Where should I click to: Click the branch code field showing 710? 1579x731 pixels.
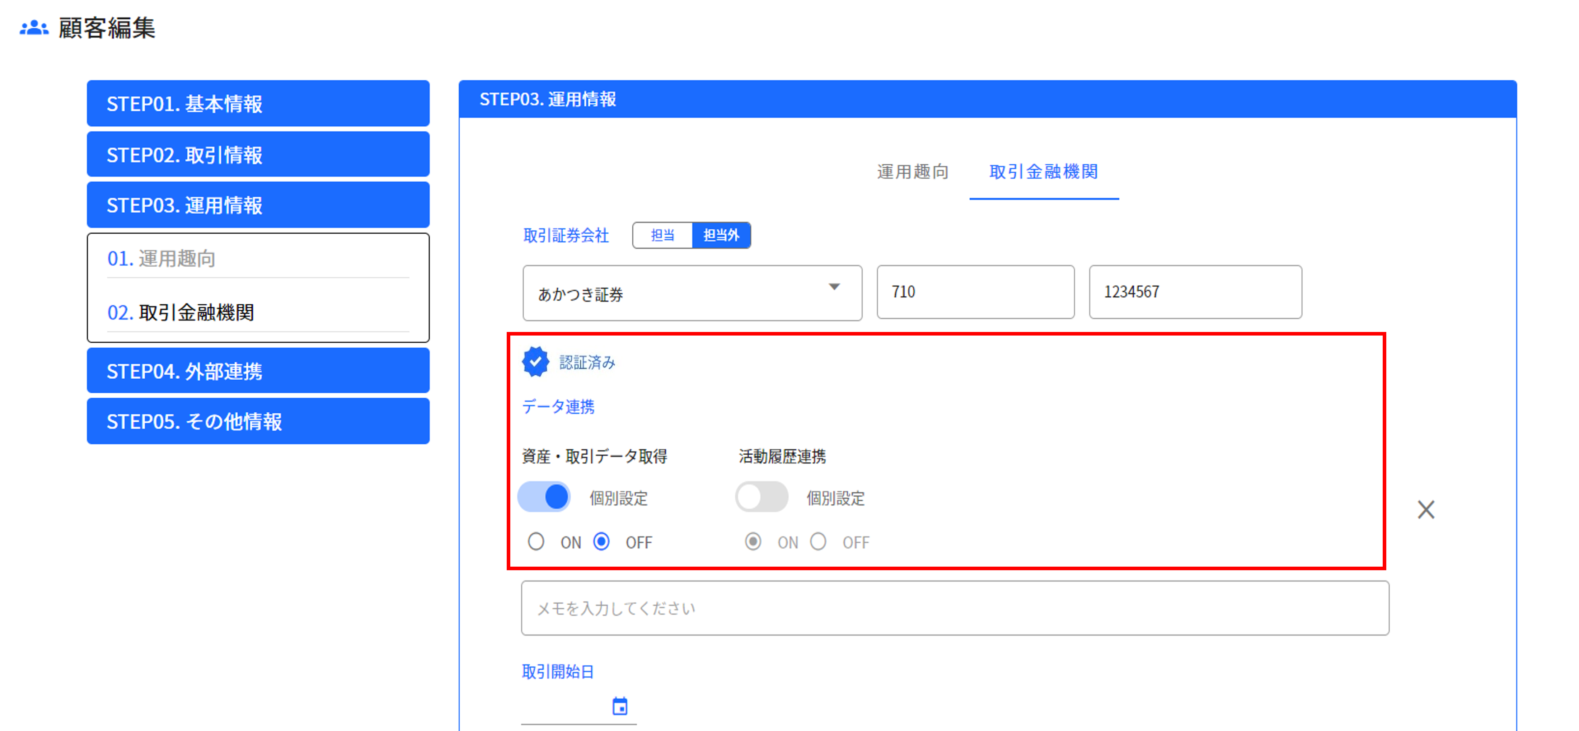click(x=975, y=292)
